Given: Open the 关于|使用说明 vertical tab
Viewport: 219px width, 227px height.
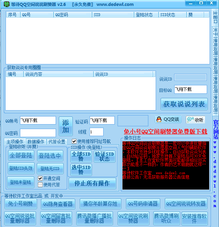Looking at the screenshot, I should click(215, 71).
